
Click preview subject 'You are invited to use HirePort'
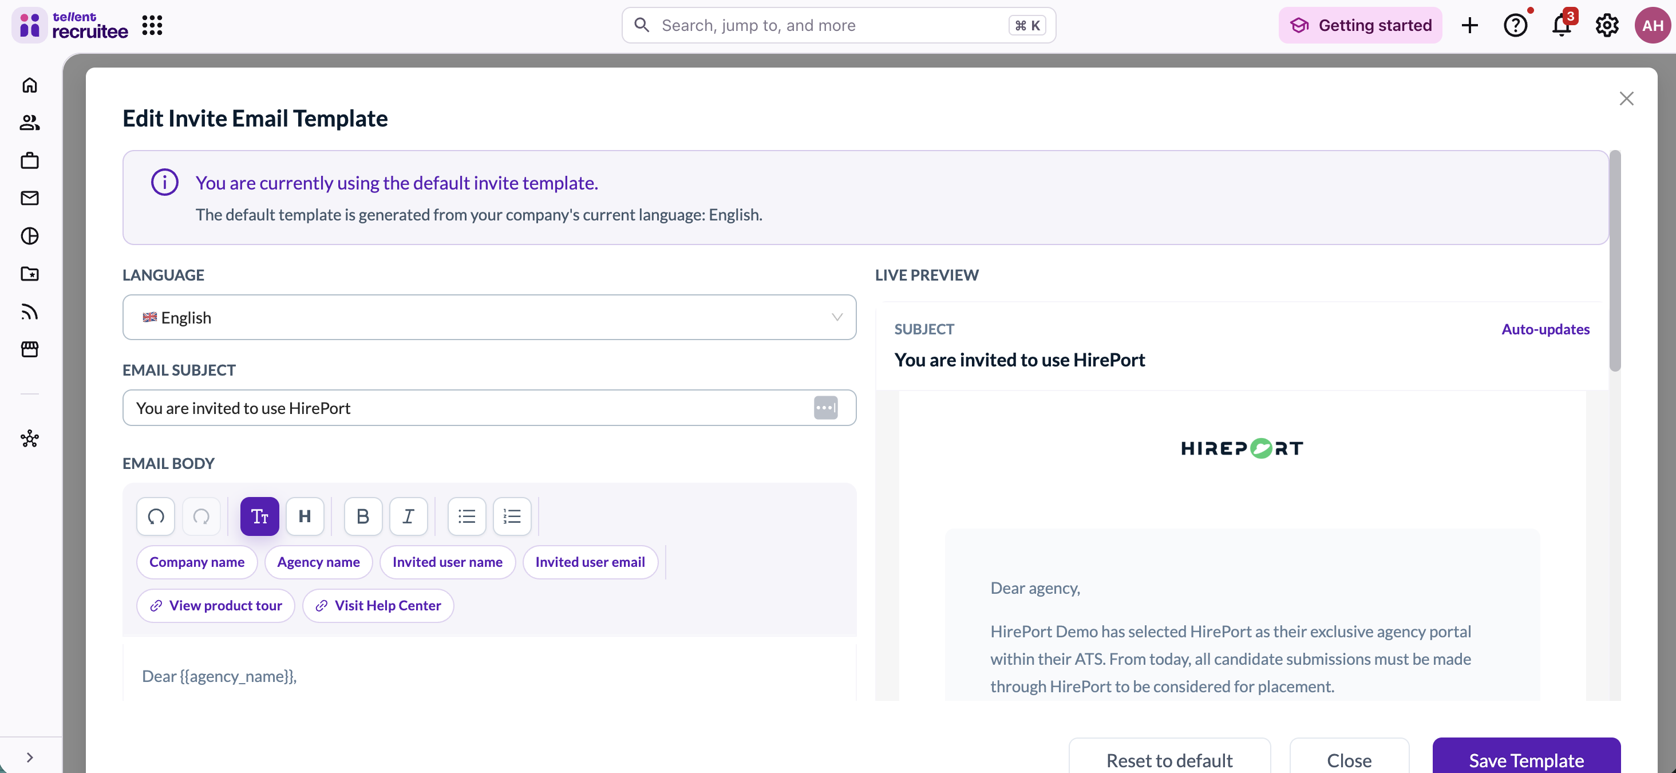1019,360
